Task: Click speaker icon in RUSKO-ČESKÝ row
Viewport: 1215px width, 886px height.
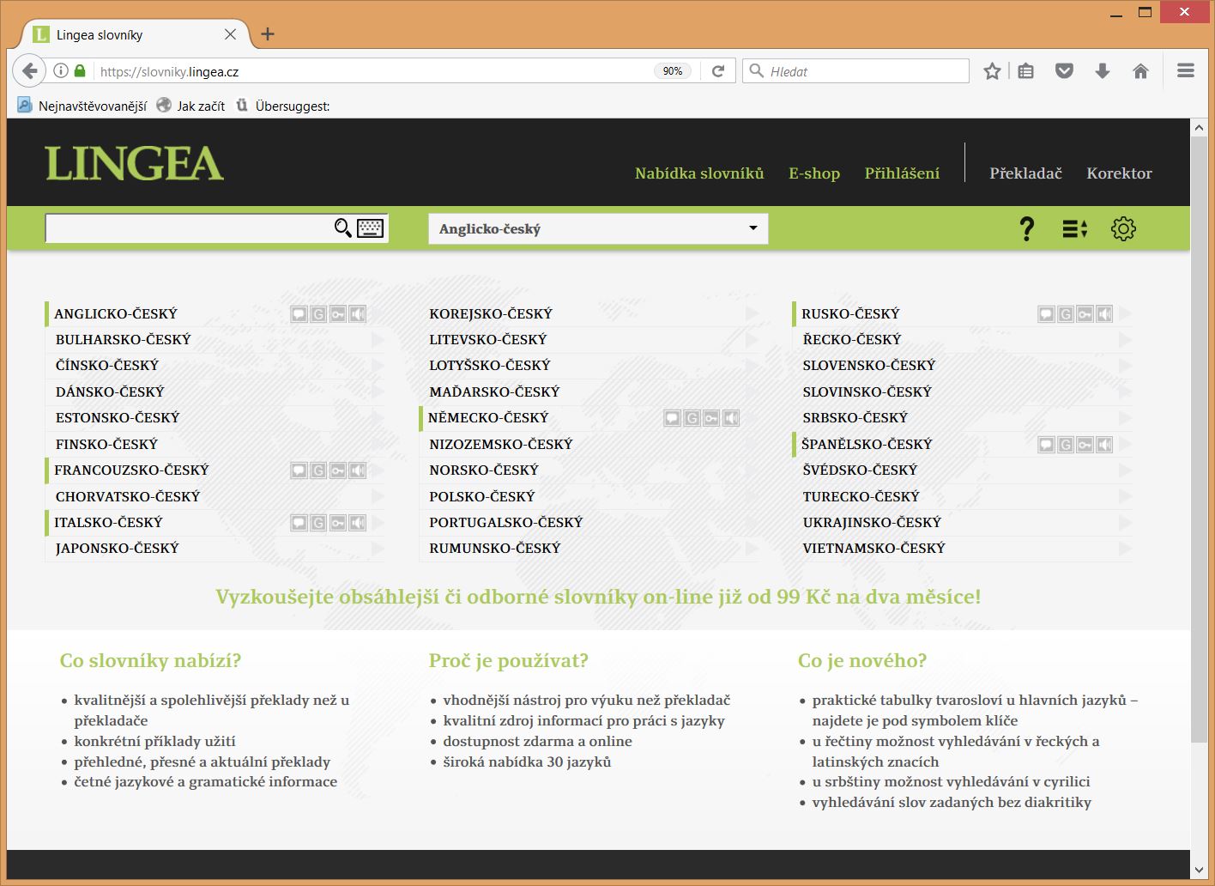Action: click(1105, 314)
